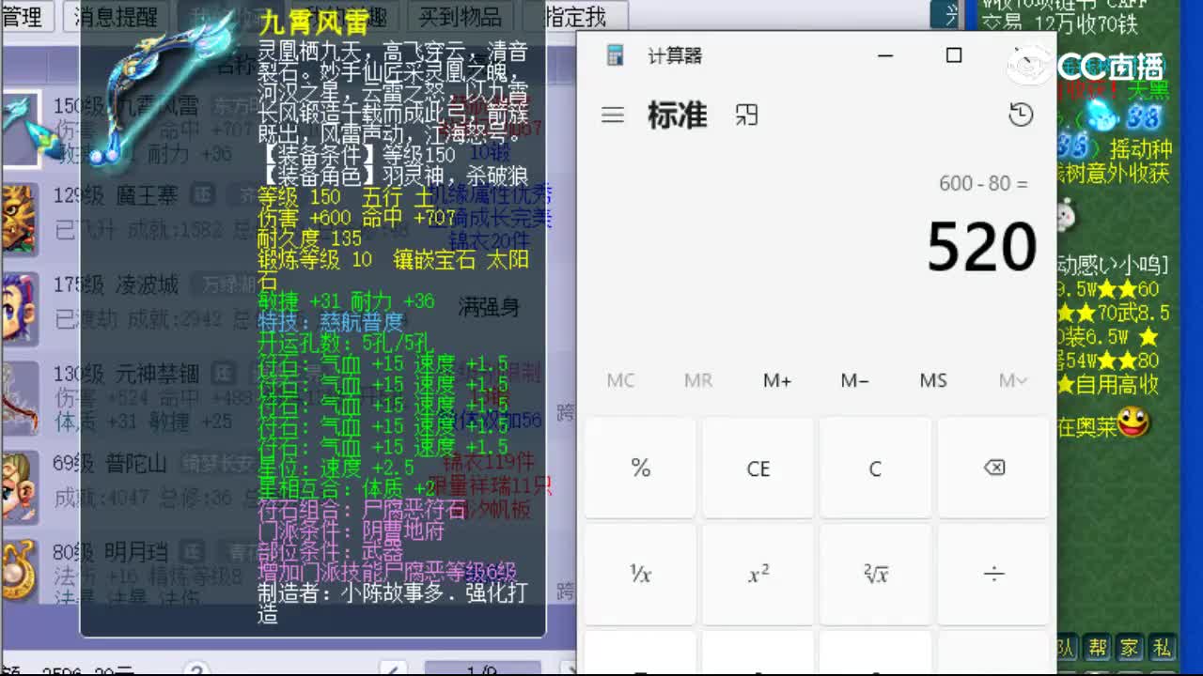Click the MC memory clear button

[621, 380]
